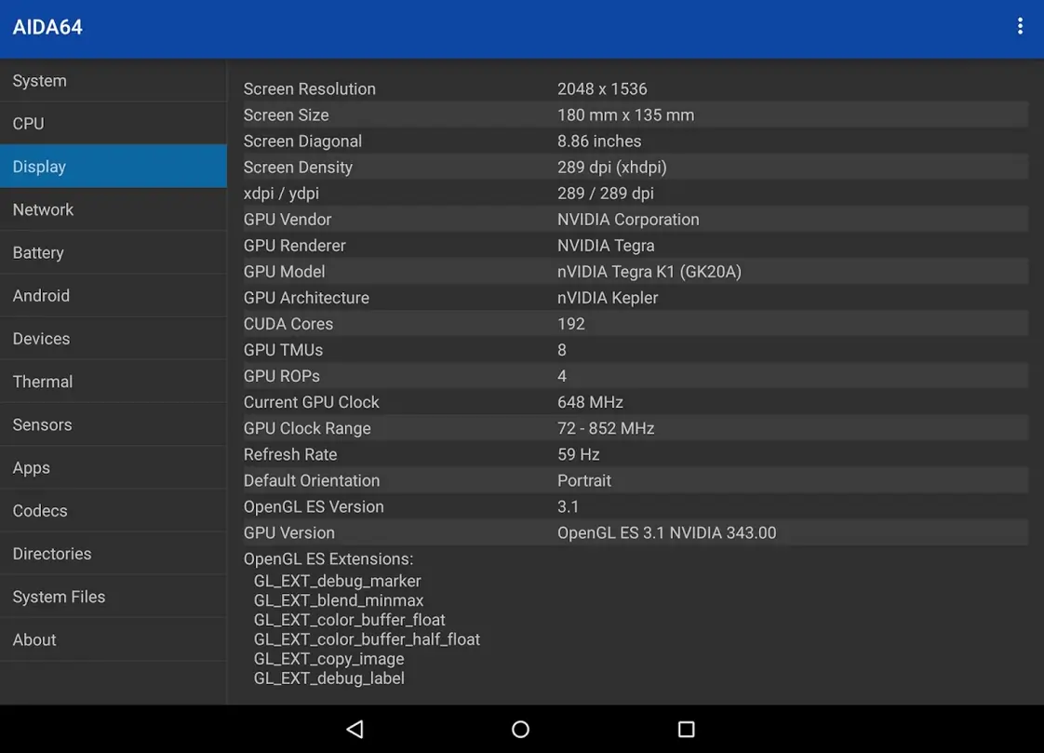The width and height of the screenshot is (1044, 753).
Task: Open the Network section
Action: pos(114,209)
